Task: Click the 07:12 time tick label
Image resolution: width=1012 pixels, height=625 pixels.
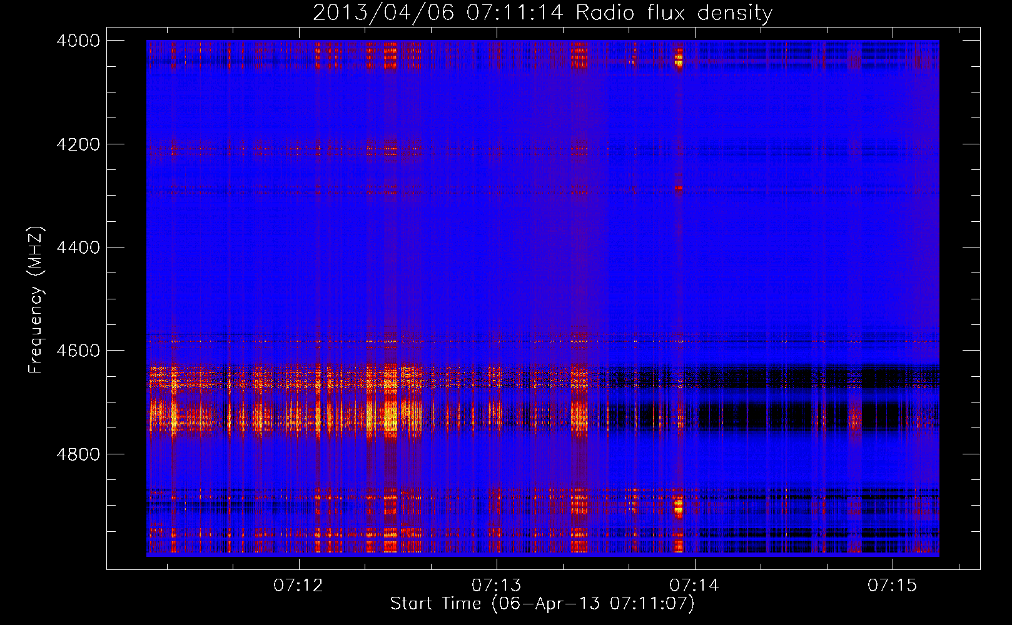Action: [298, 586]
